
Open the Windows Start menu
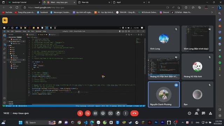(21, 122)
